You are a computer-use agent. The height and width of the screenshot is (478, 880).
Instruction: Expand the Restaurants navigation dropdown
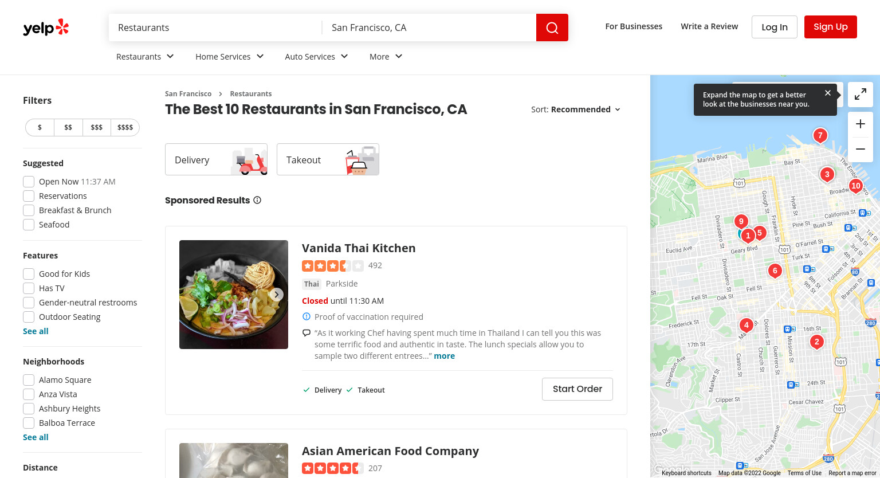point(145,56)
